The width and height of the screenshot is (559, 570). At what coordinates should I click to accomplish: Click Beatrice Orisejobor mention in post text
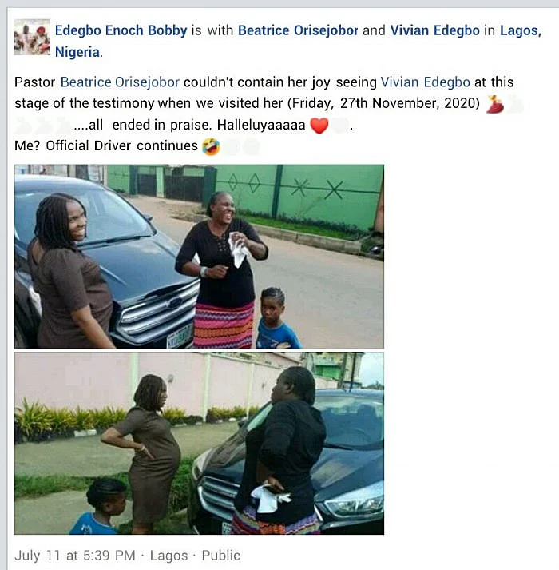coord(120,82)
